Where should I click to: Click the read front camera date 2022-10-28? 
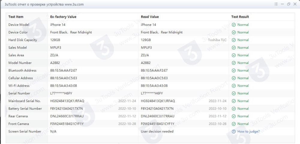[x=217, y=124]
